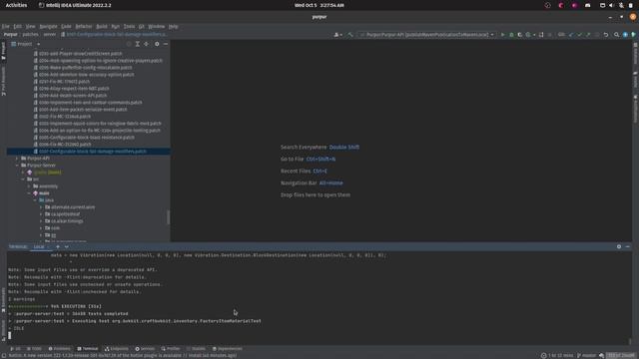
Task: Click Collapse All icon in Project panel
Action: (x=147, y=44)
